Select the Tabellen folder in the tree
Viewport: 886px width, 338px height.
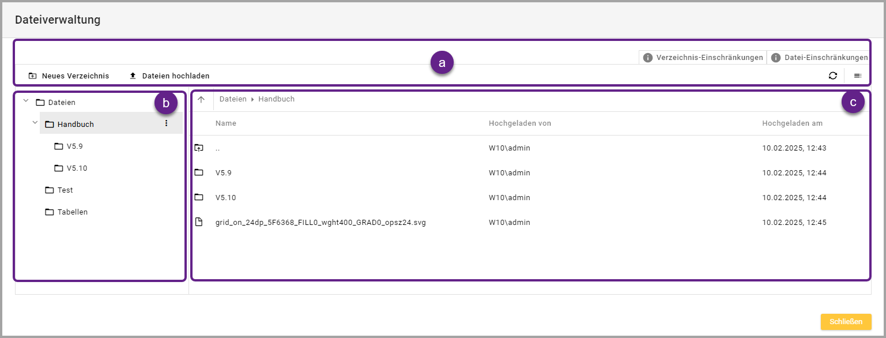72,212
